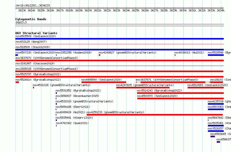Click the blue bar of nsv4235709

point(216,104)
